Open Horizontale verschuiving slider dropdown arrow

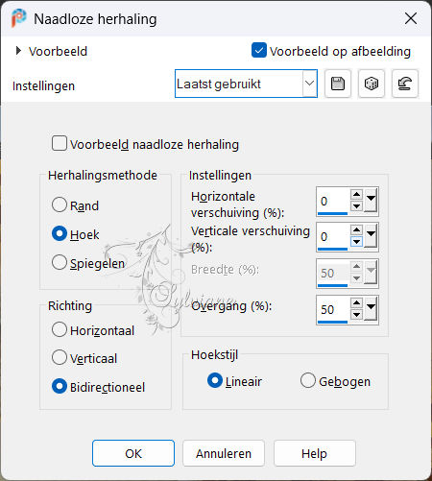(371, 201)
